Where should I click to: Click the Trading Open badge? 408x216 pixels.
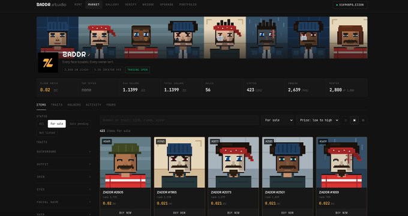[x=137, y=70]
